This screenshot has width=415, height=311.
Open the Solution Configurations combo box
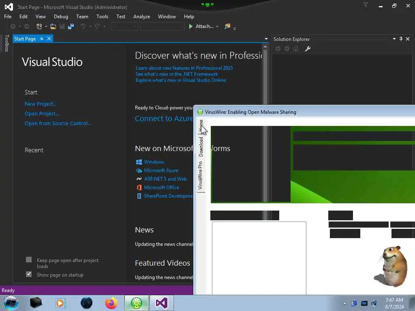tap(125, 26)
